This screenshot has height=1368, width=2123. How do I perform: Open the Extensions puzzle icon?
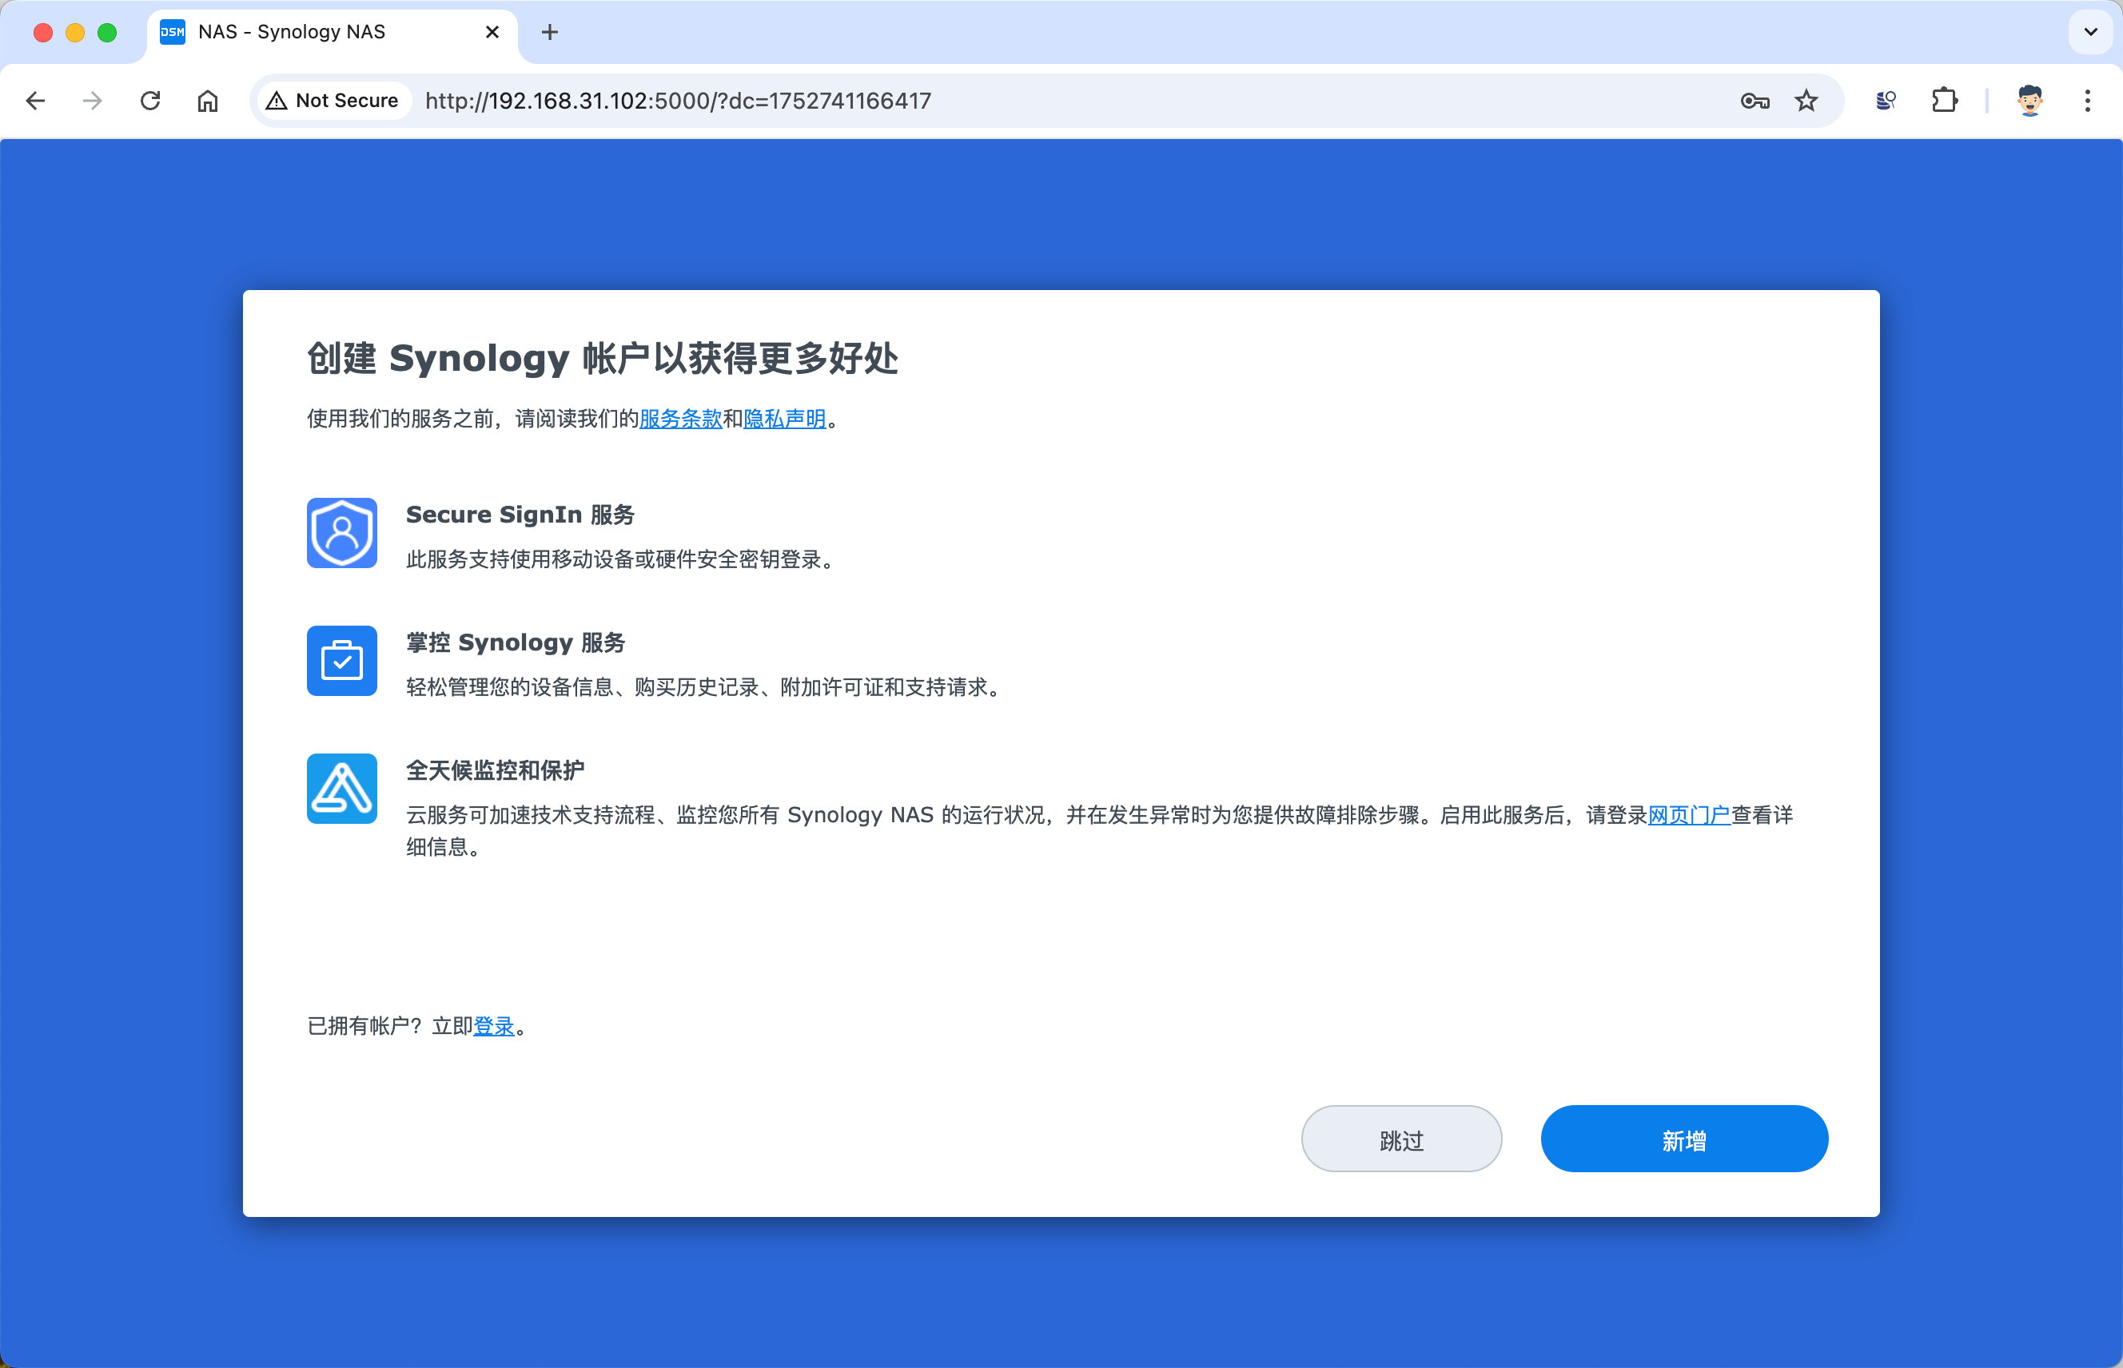1945,101
